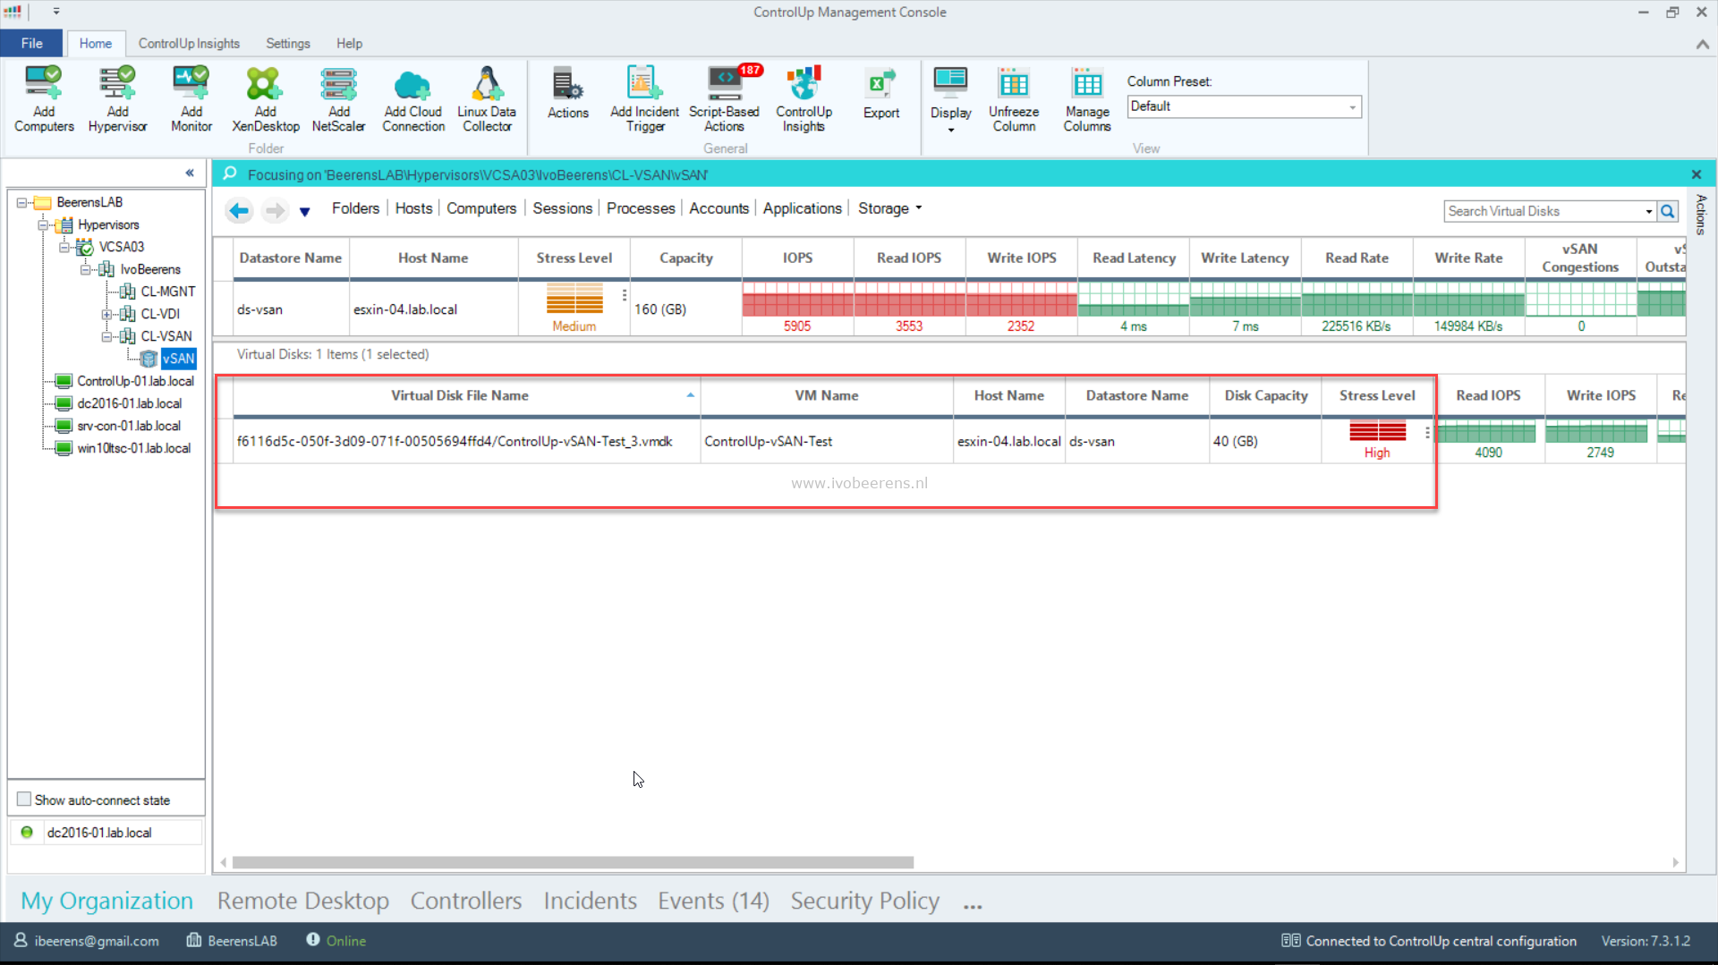
Task: Switch to the Hosts view
Action: 413,208
